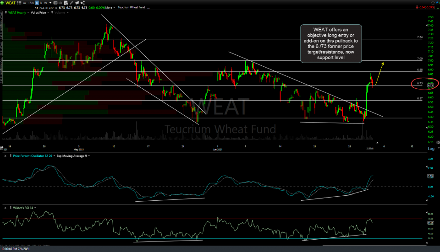Click the WEAT ticker symbol at top
This screenshot has height=252, width=440.
point(11,3)
